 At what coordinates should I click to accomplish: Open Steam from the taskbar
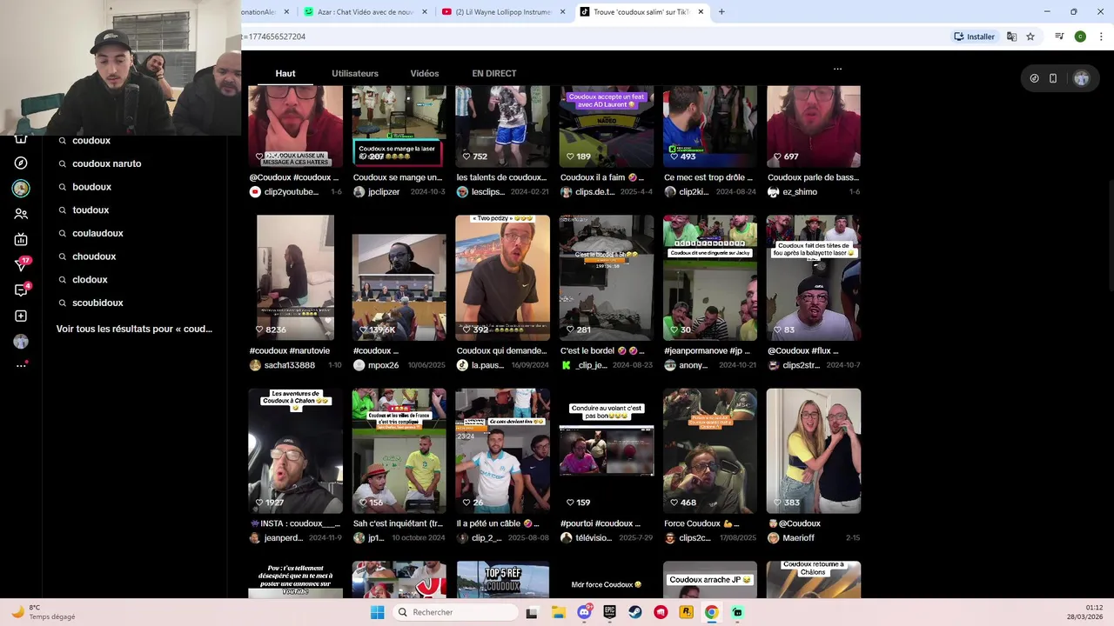635,612
